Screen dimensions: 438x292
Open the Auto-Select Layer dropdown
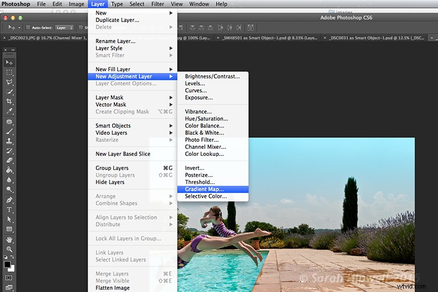click(64, 27)
